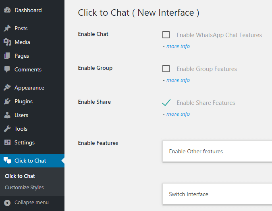Expand the Enable Other features panel
Image resolution: width=272 pixels, height=211 pixels.
[217, 151]
